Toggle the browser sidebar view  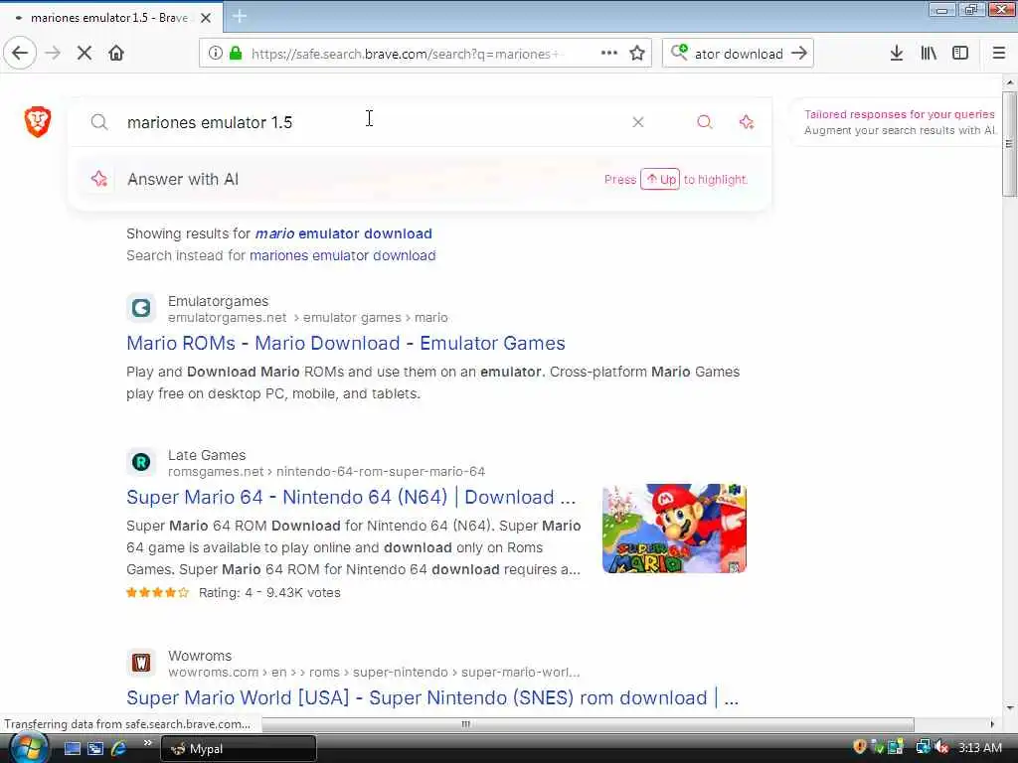pyautogui.click(x=960, y=54)
